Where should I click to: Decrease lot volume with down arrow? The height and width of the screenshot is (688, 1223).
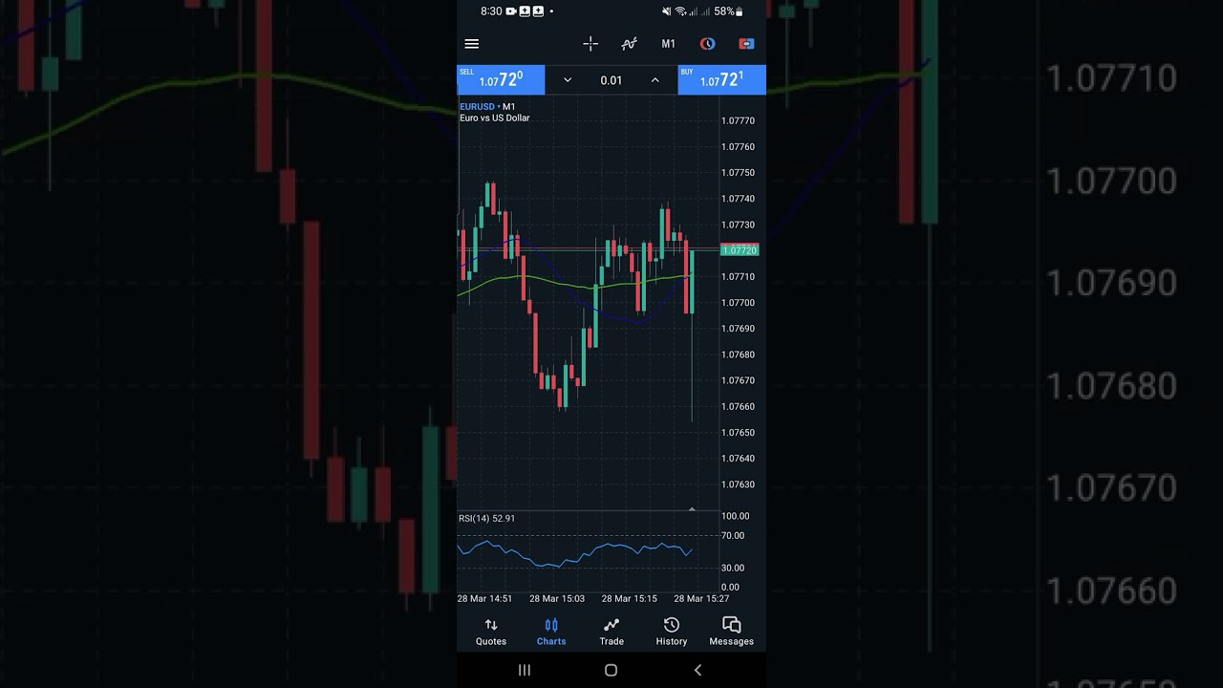click(x=567, y=80)
